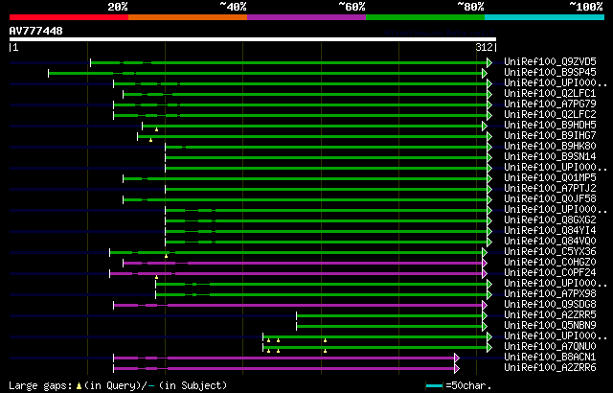The height and width of the screenshot is (393, 613).
Task: Select the UniRef100_C5YX36 label
Action: point(550,252)
